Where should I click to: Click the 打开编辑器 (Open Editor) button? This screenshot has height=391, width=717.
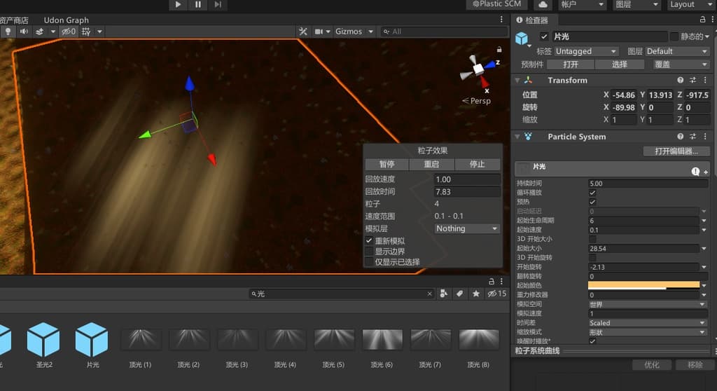pos(676,151)
